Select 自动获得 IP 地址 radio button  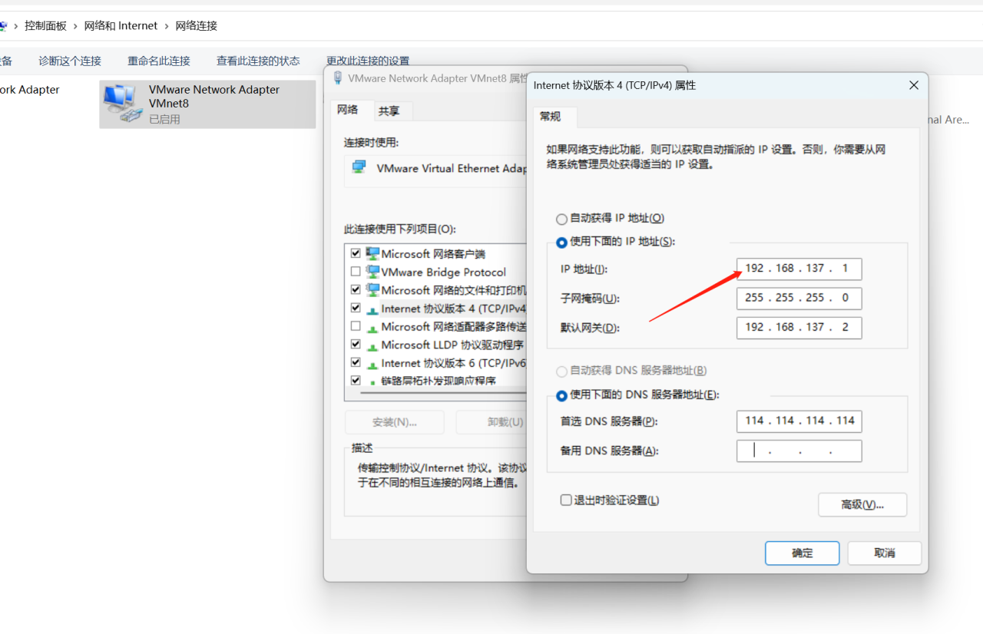562,219
